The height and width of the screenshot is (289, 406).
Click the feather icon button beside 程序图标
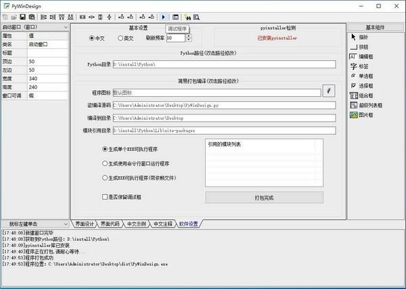[329, 91]
